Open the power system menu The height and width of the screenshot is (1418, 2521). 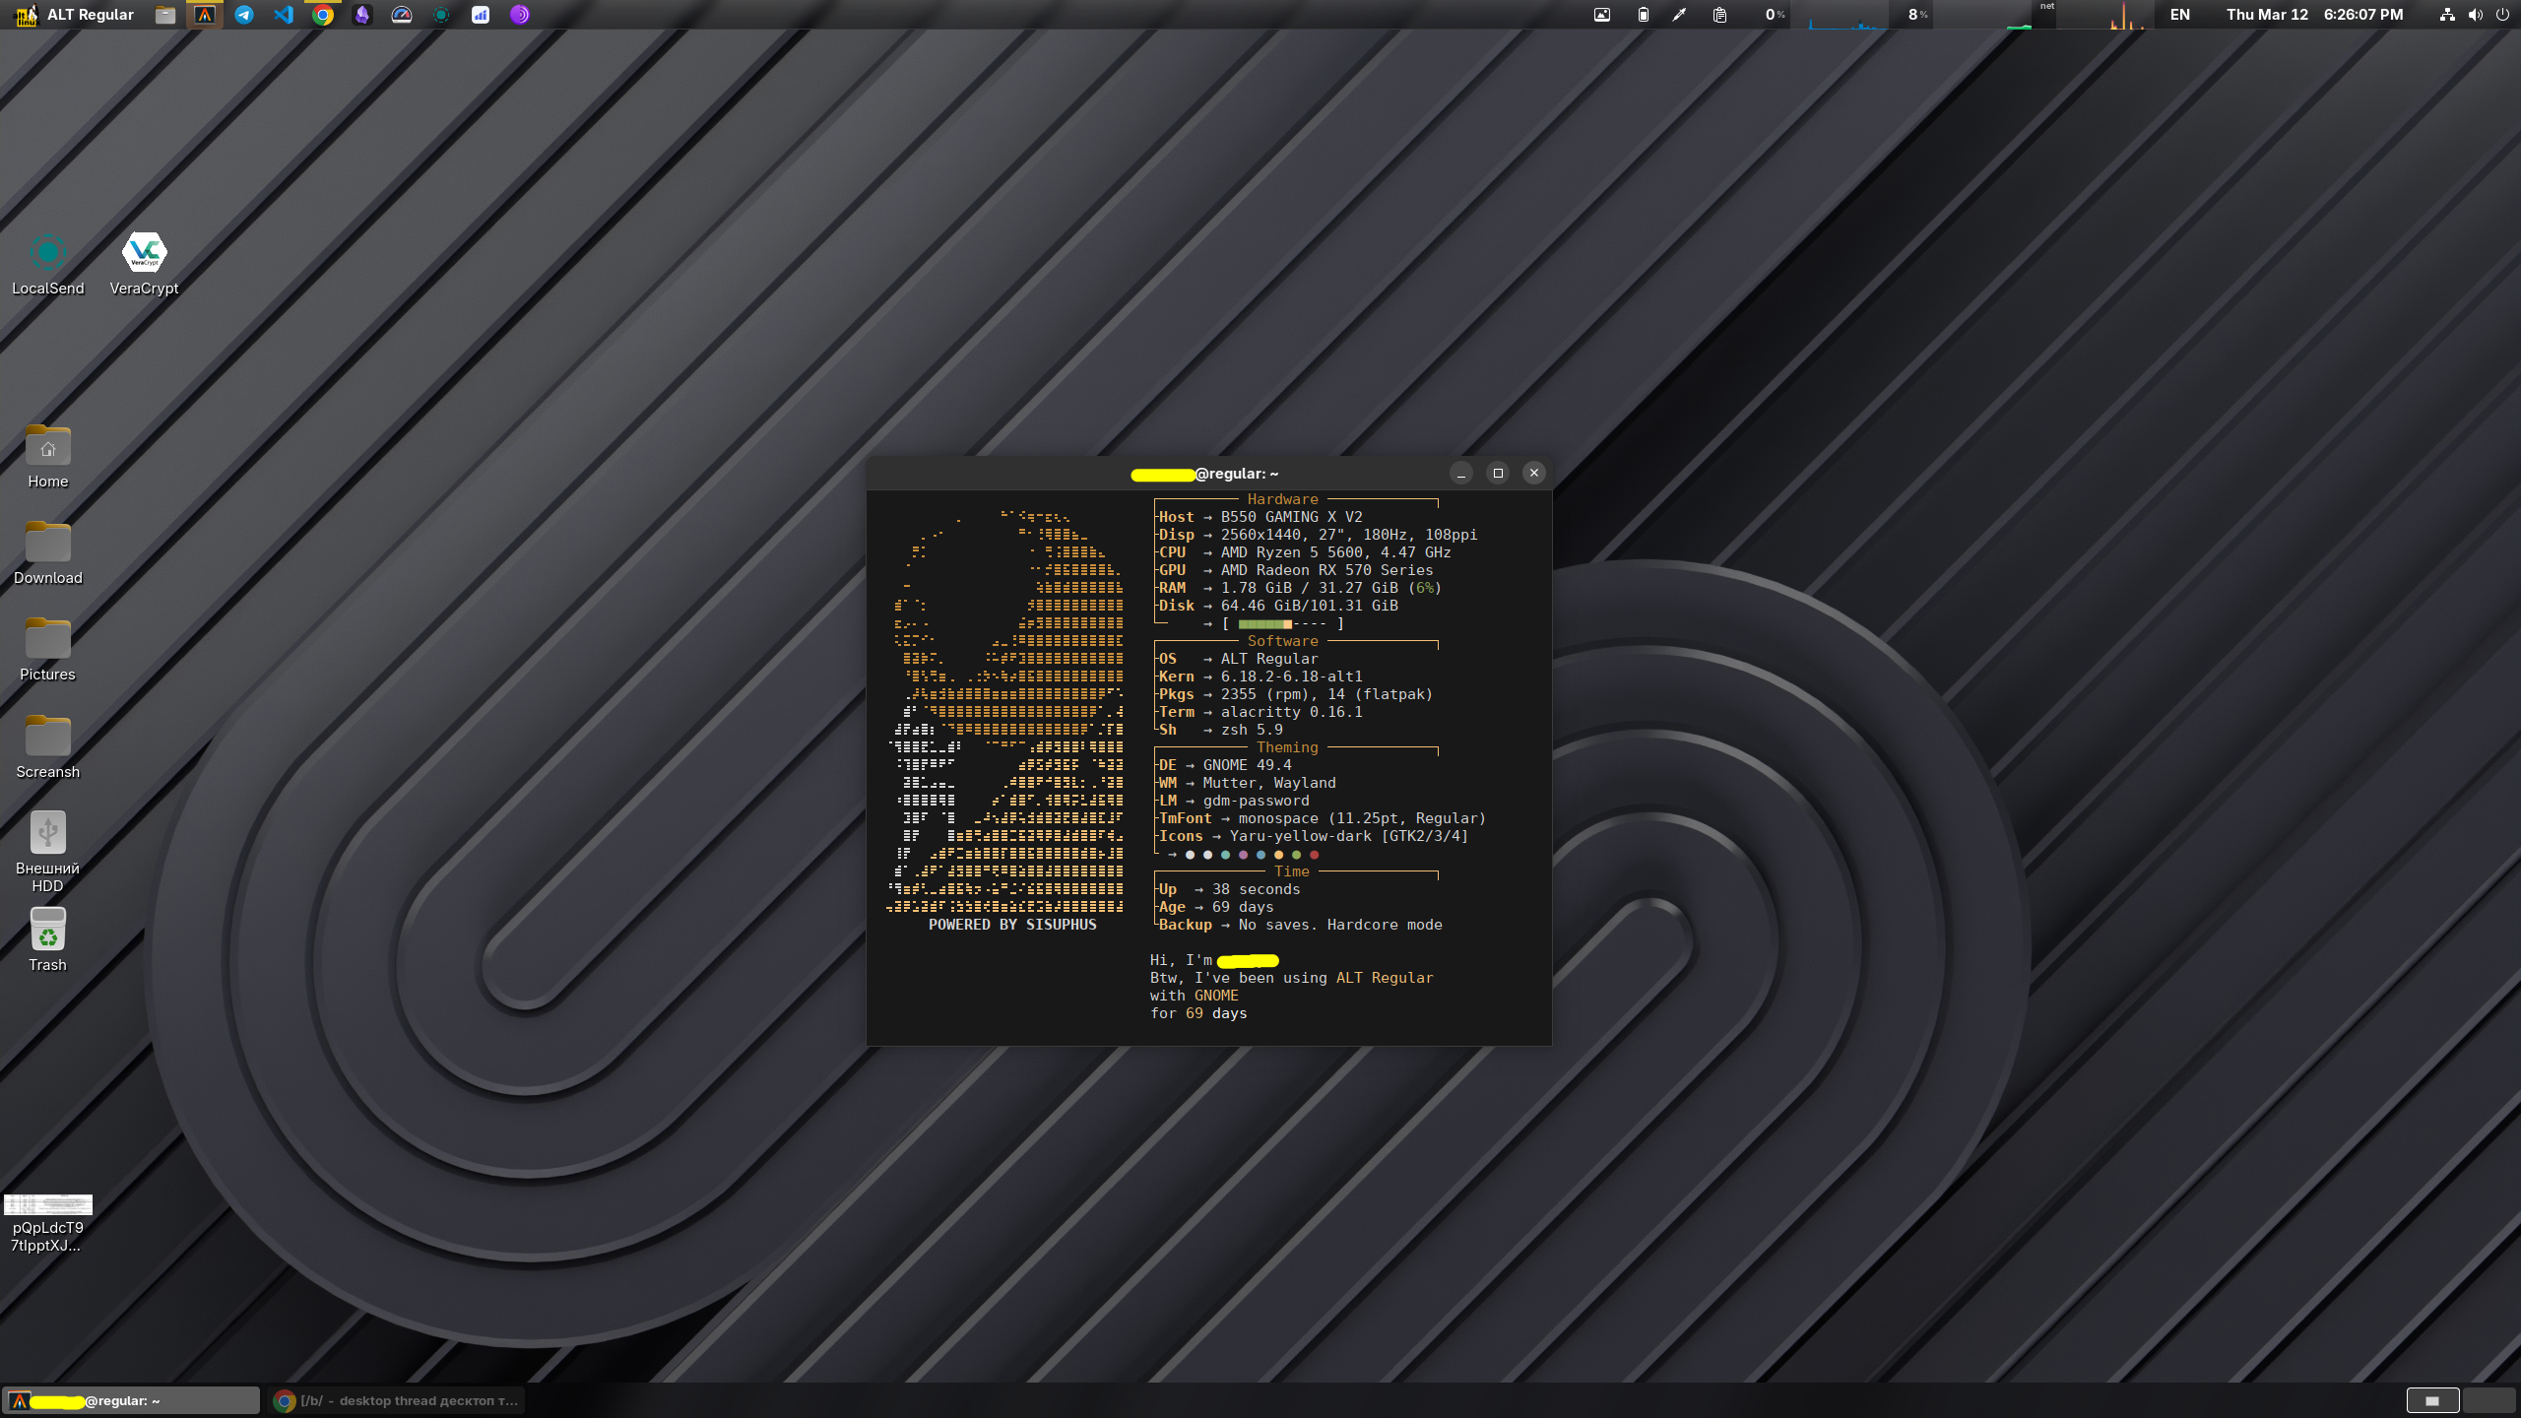(2502, 15)
